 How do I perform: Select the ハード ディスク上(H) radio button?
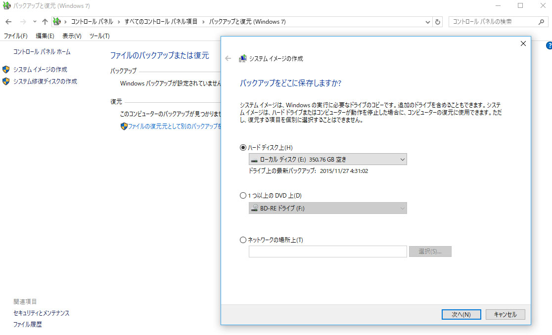tap(243, 148)
